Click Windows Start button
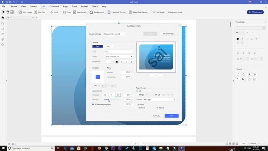The width and height of the screenshot is (268, 151). 3,148
